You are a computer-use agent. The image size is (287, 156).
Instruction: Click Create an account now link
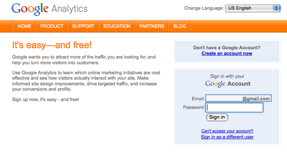point(227,53)
